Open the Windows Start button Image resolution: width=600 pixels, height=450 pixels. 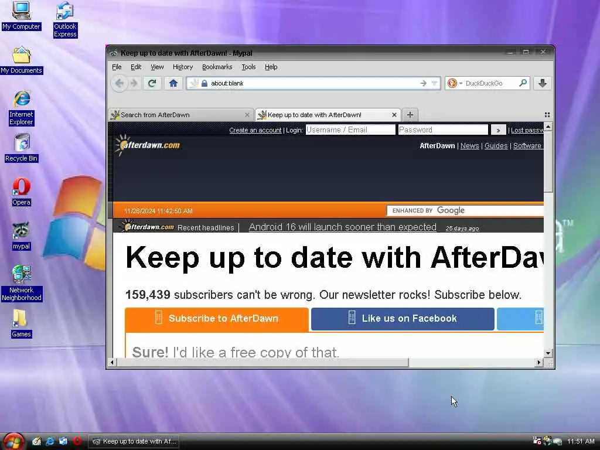pos(13,441)
